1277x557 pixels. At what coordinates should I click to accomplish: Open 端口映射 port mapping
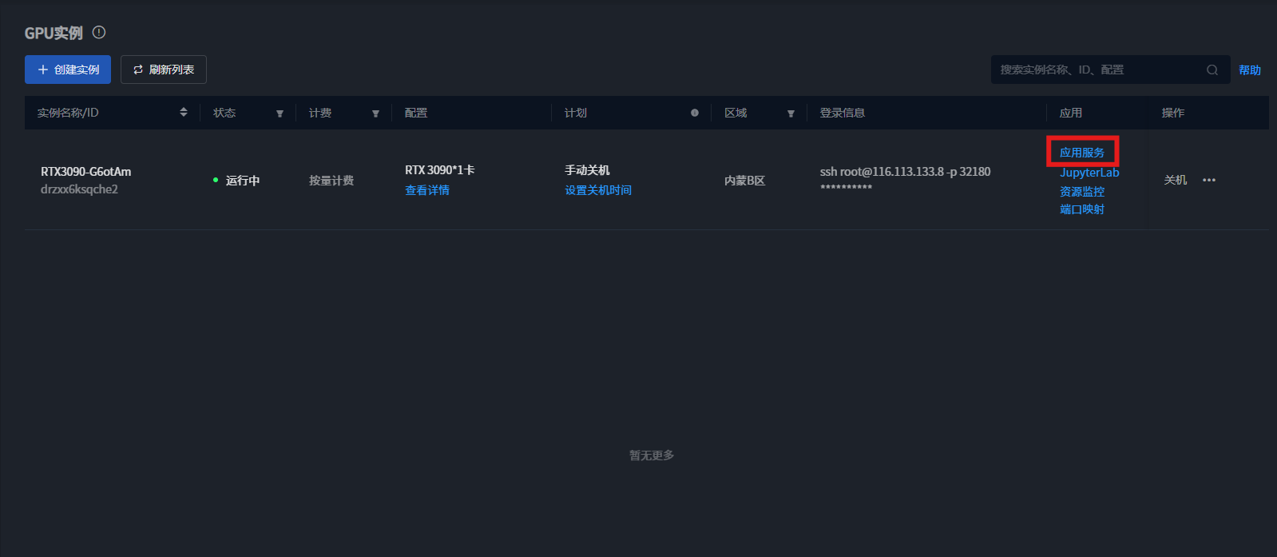[x=1082, y=209]
